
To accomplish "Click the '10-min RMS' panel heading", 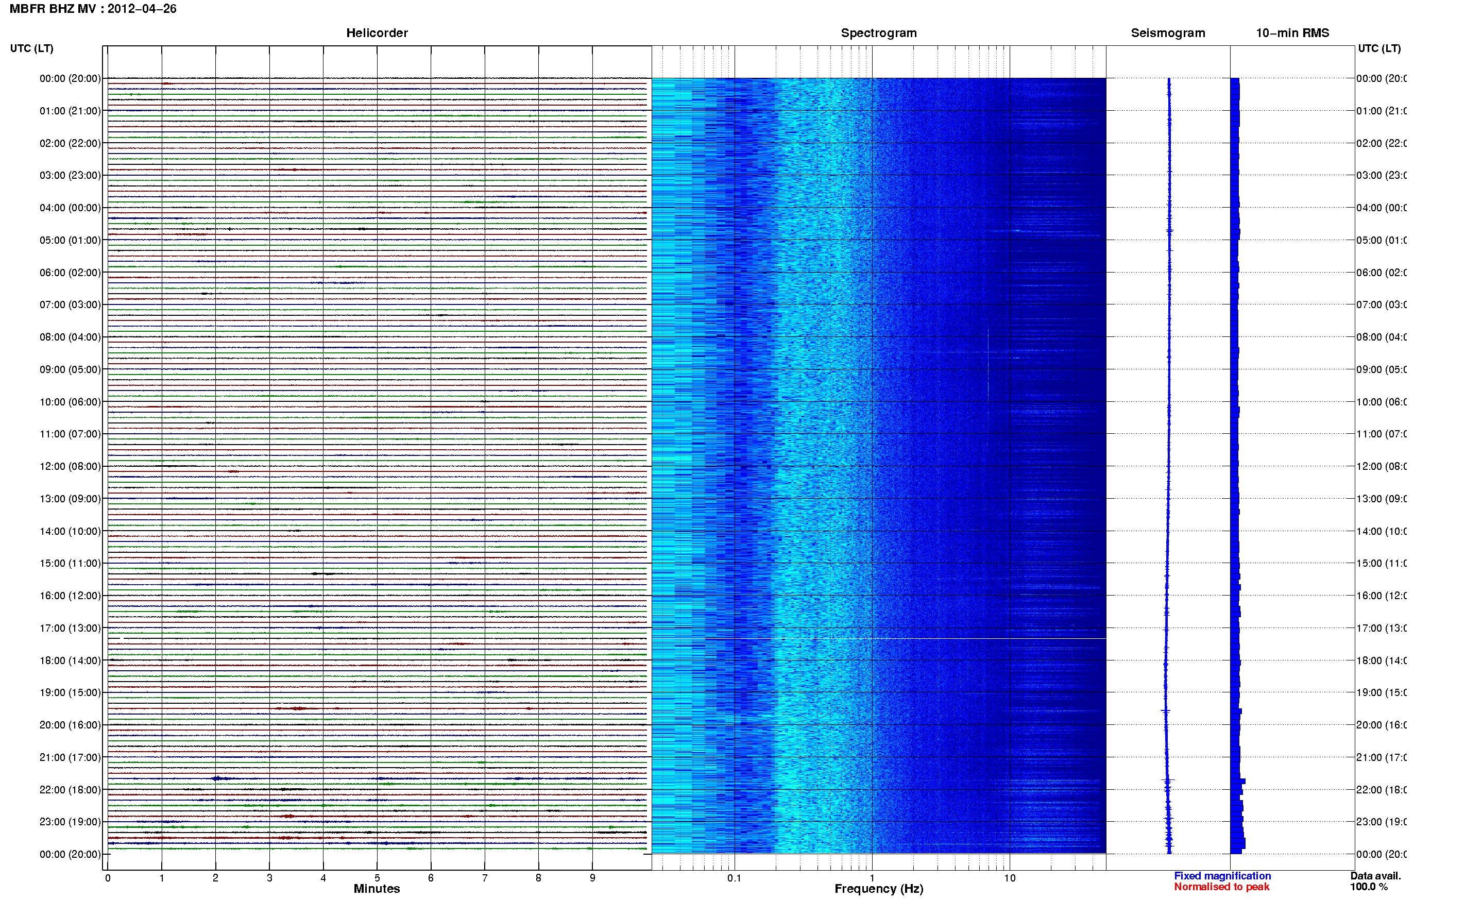I will tap(1292, 33).
